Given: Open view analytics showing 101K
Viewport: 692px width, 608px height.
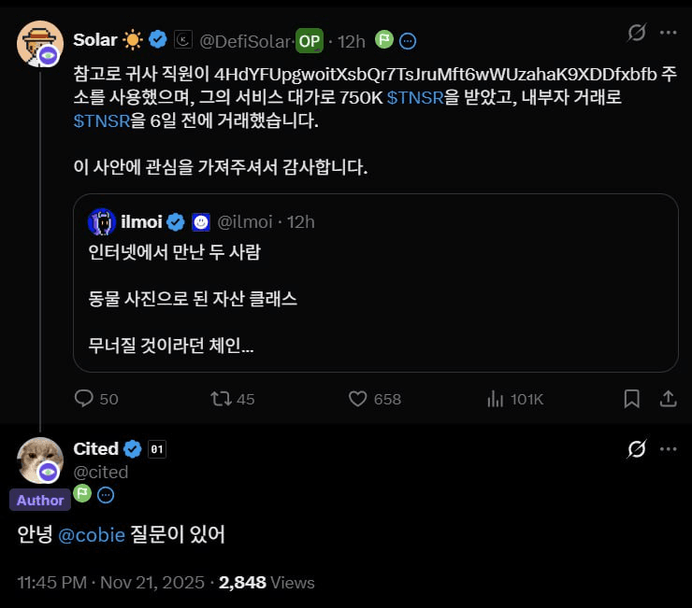Looking at the screenshot, I should pyautogui.click(x=496, y=399).
